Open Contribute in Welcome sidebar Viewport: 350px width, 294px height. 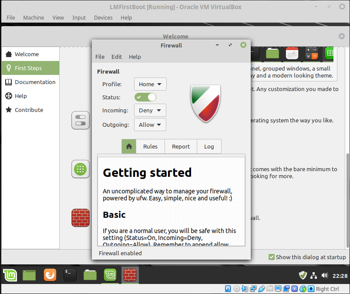(x=30, y=110)
